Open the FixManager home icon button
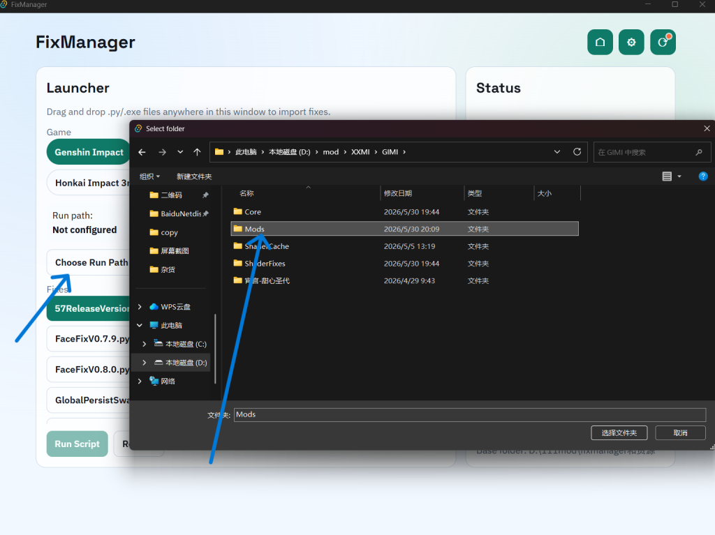715x535 pixels. coord(600,43)
